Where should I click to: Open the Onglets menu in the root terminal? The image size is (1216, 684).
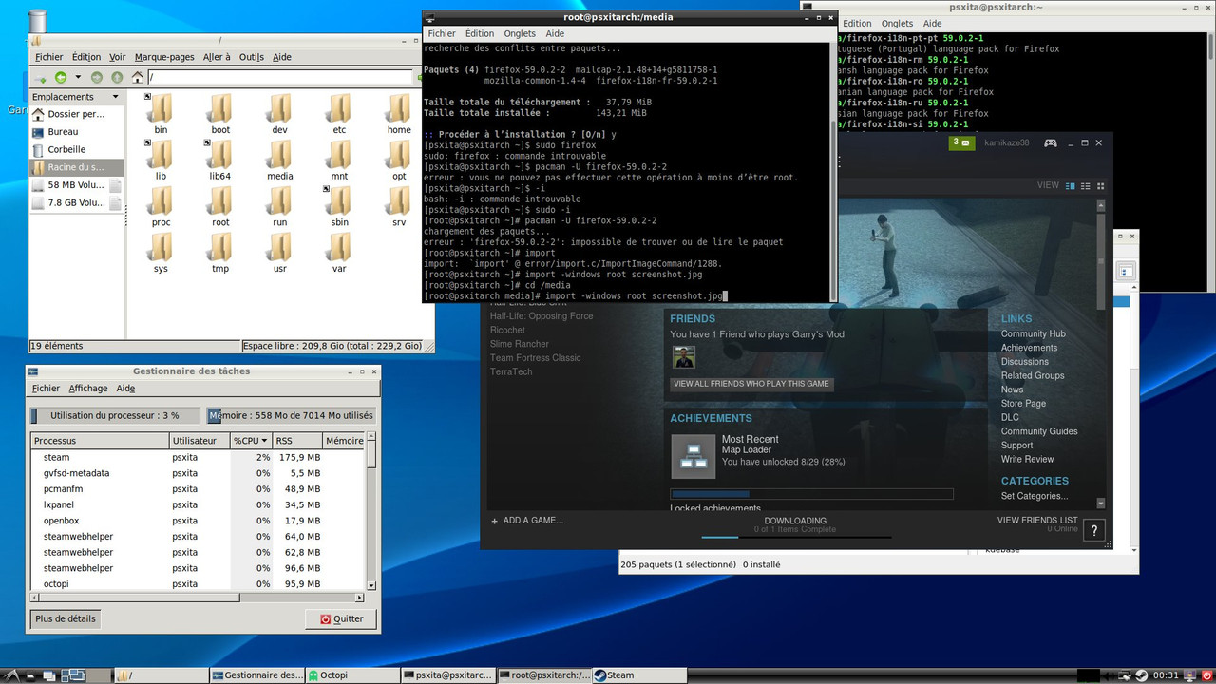[520, 33]
